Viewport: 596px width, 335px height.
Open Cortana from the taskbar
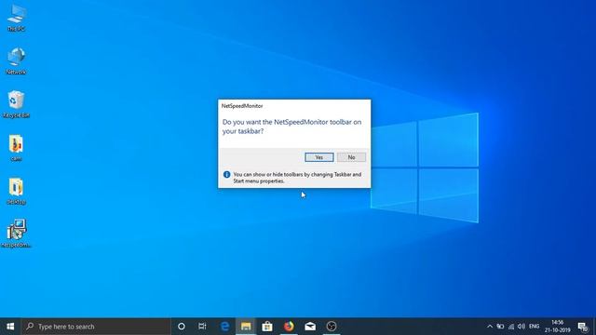coord(182,327)
